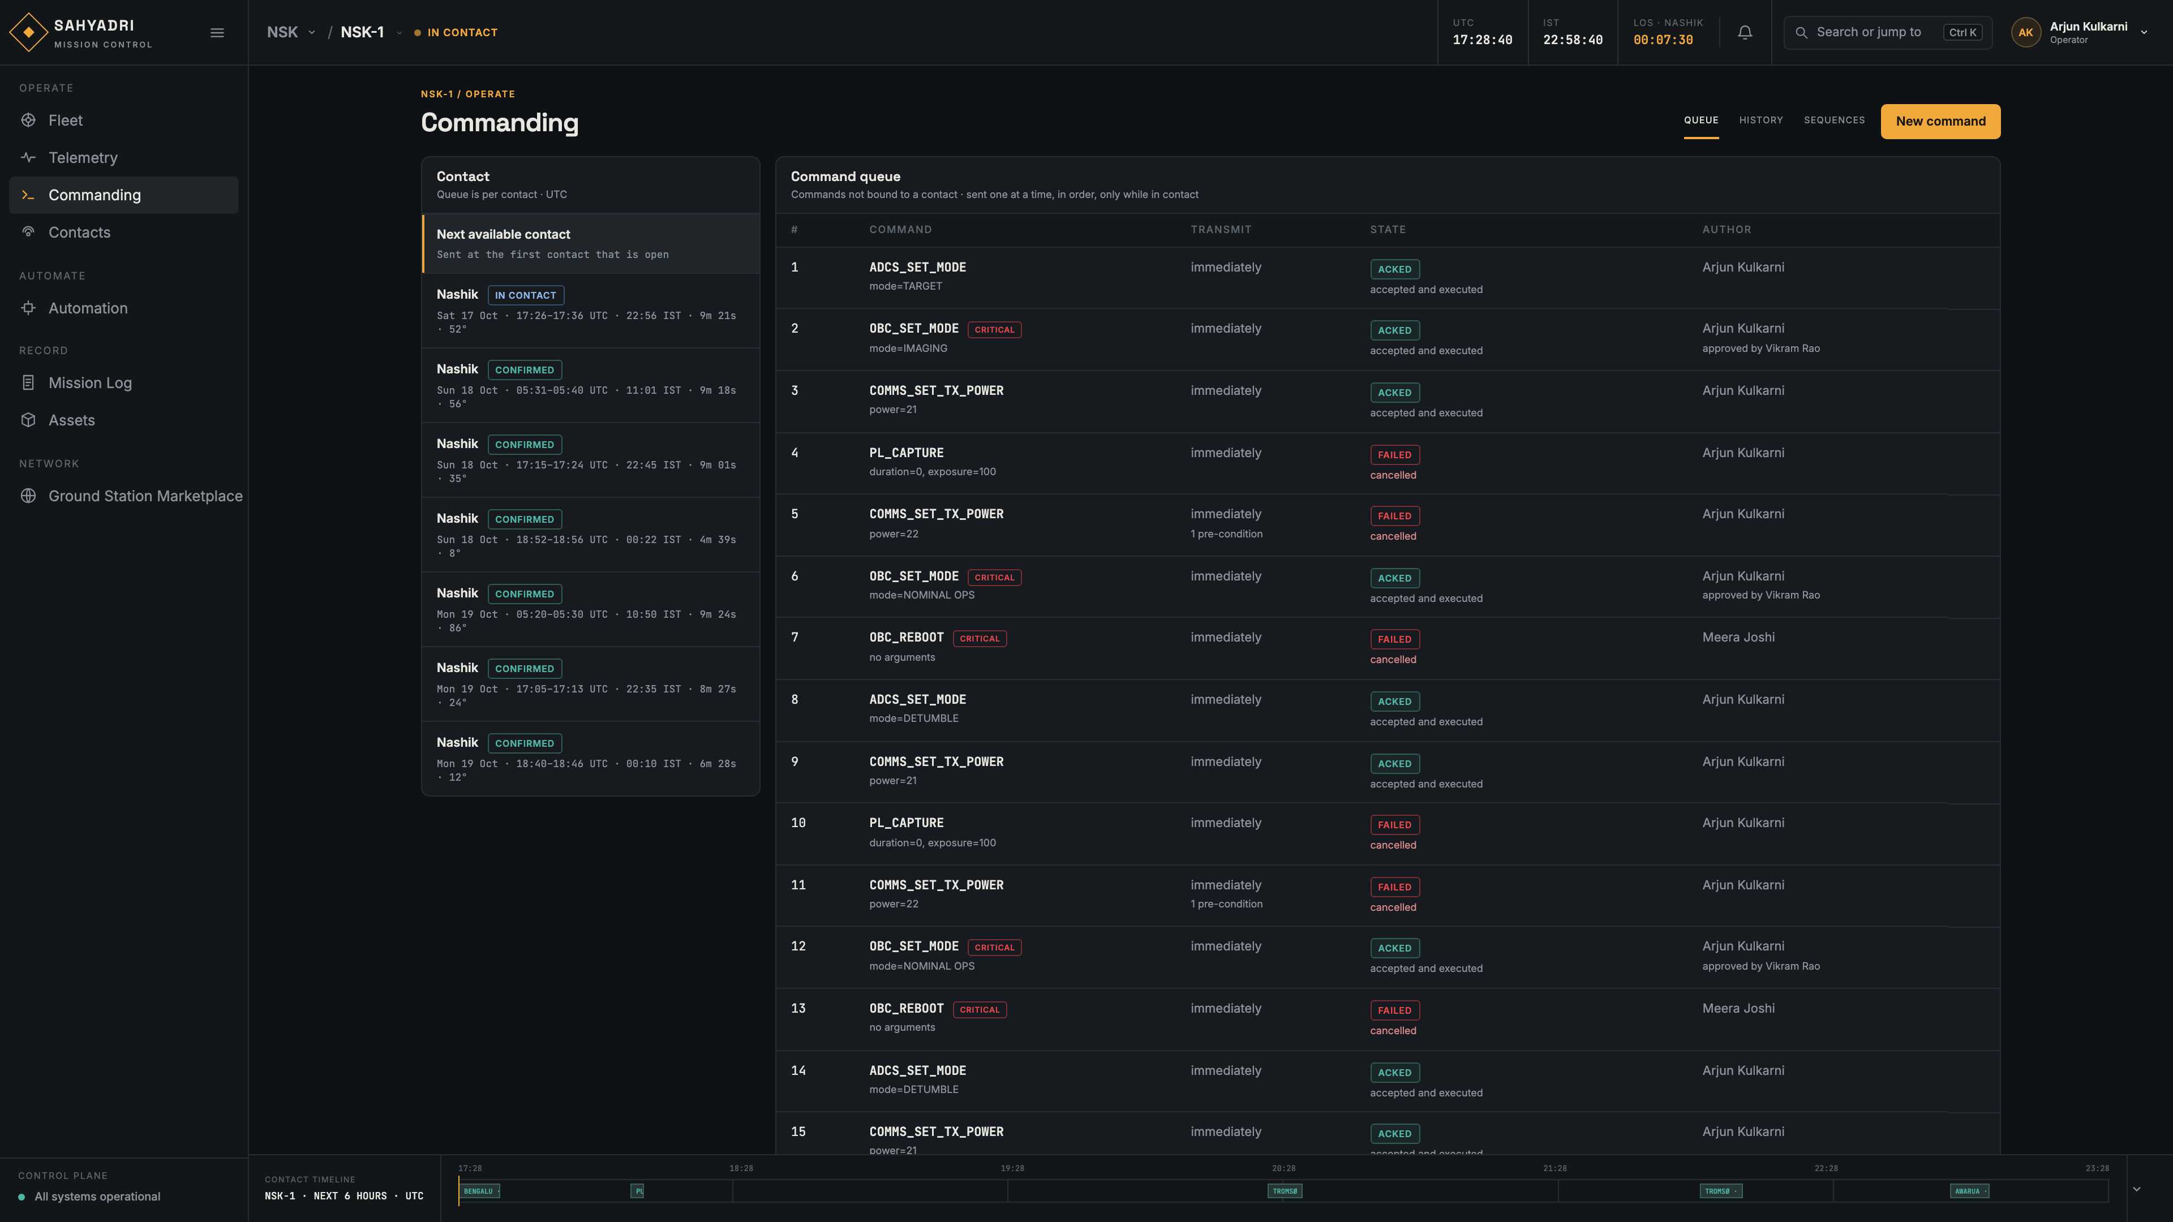Open Telemetry in the sidebar
The image size is (2173, 1222).
pyautogui.click(x=124, y=158)
